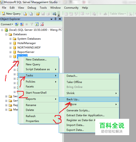Click the Activity Monitor icon
Screen dimensions: 136x142
pos(54,14)
